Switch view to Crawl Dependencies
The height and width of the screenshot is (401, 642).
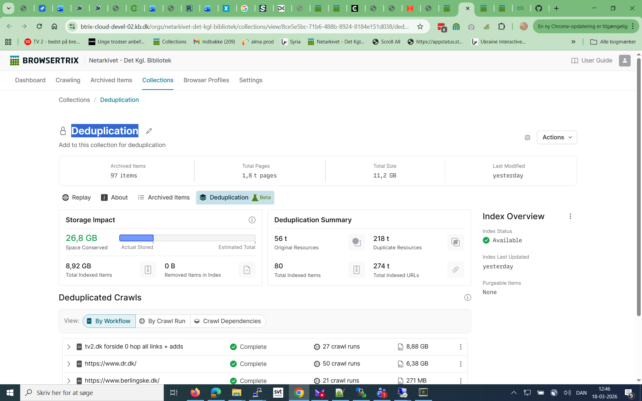(x=228, y=321)
